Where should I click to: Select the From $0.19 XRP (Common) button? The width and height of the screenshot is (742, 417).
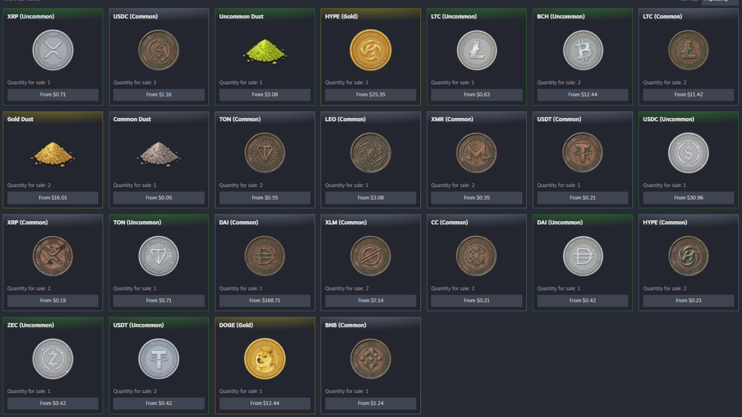53,300
